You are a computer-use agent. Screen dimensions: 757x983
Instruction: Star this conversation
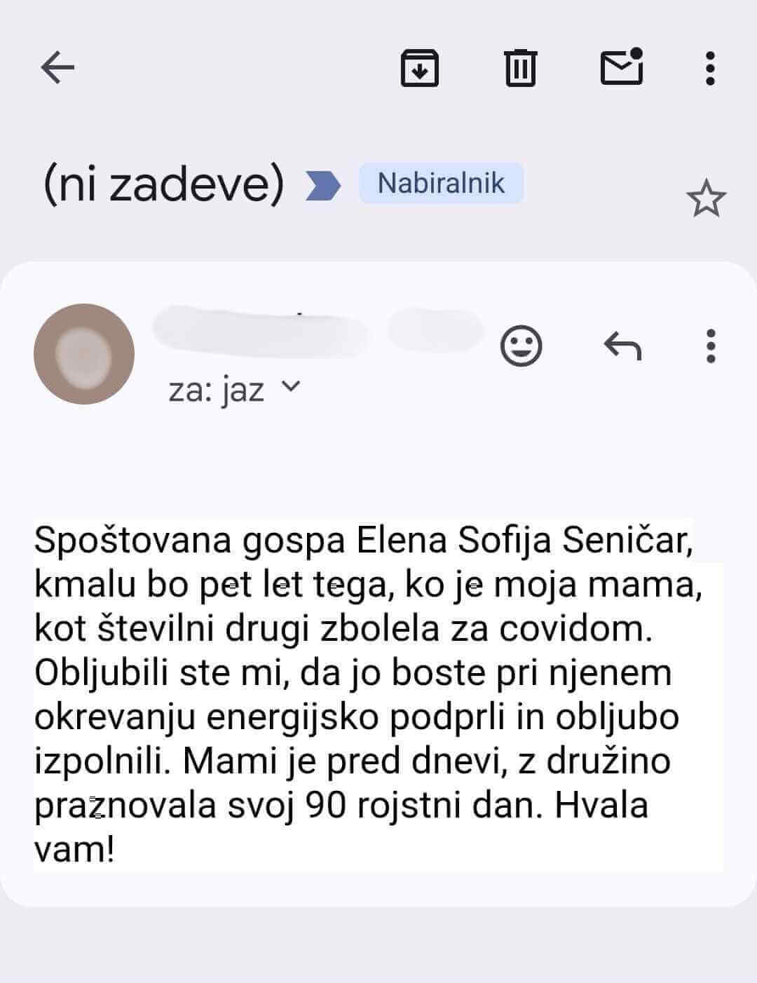pos(705,198)
